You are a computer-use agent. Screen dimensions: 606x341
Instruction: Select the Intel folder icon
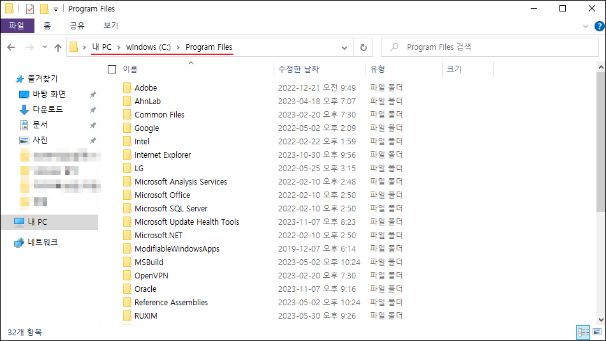click(127, 141)
